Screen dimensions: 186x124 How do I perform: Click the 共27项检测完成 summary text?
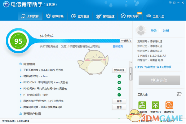click(70, 46)
